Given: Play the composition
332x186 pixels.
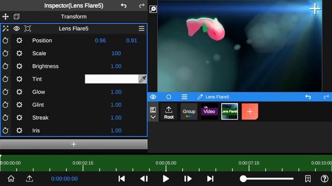Looking at the screenshot, I should point(166,179).
